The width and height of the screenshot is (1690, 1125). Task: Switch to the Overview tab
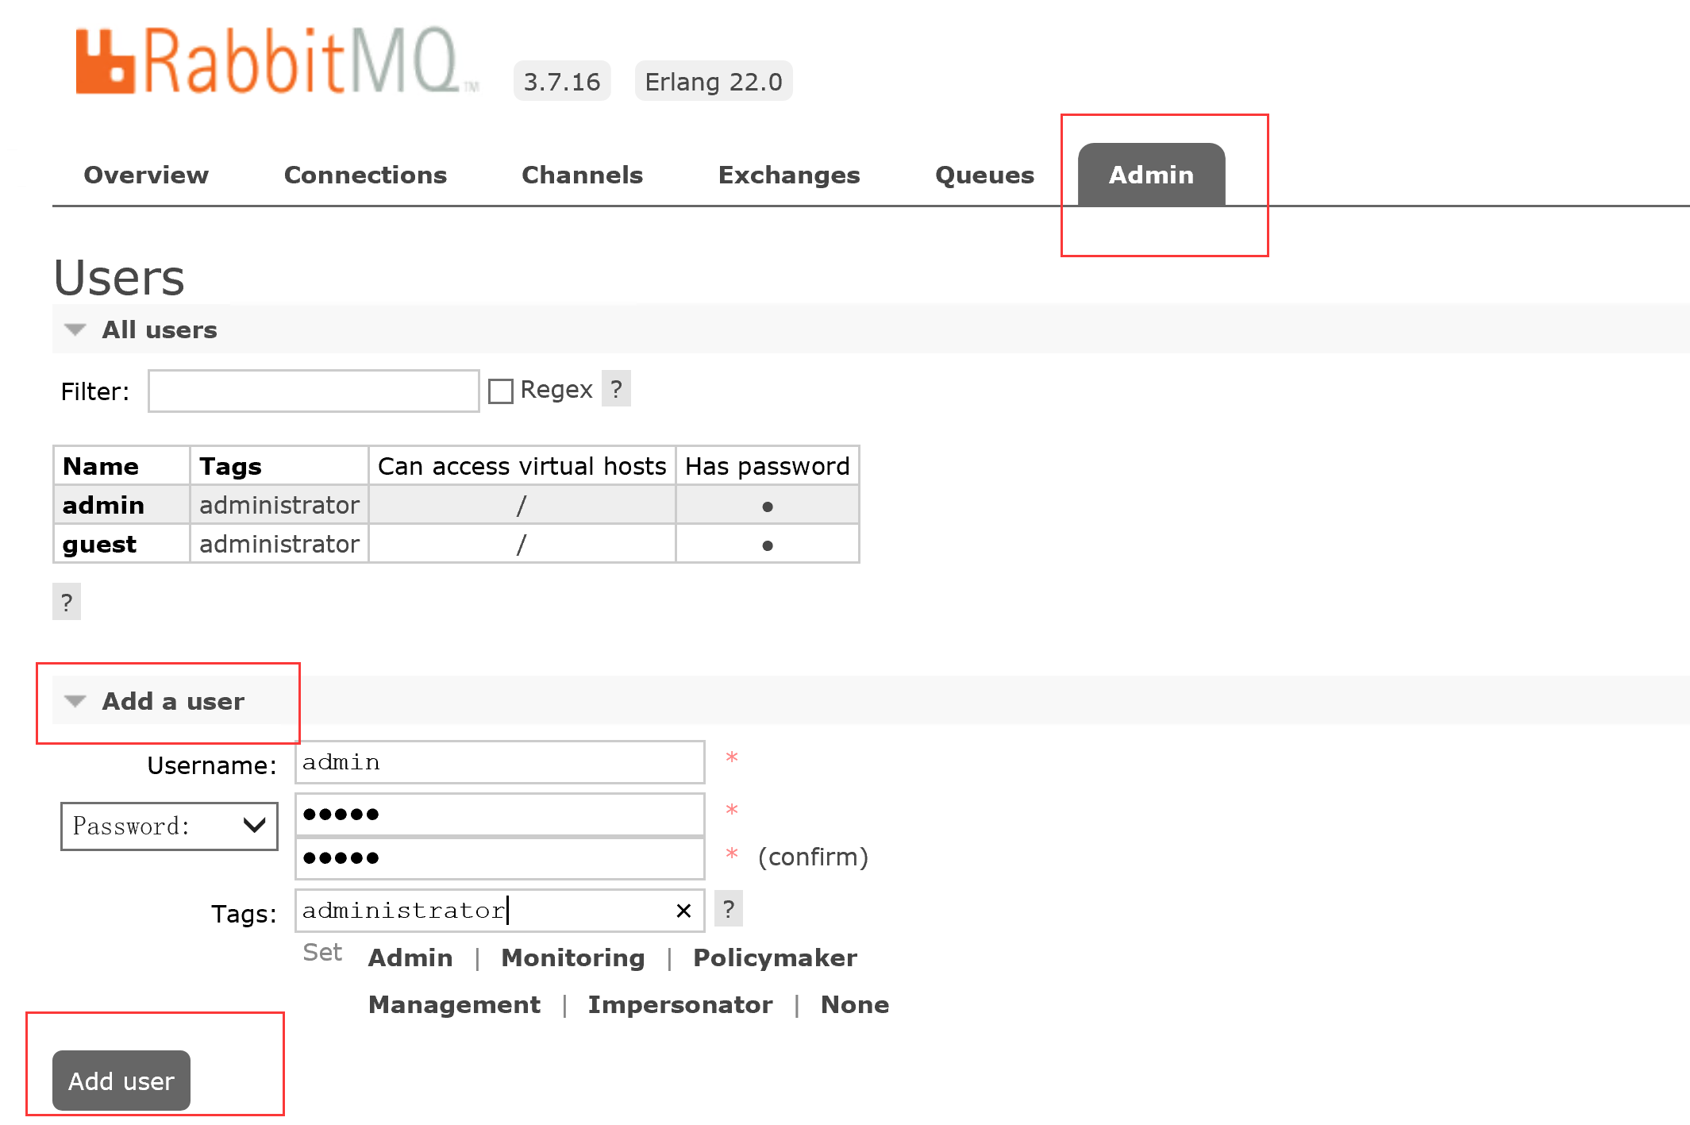pyautogui.click(x=146, y=175)
